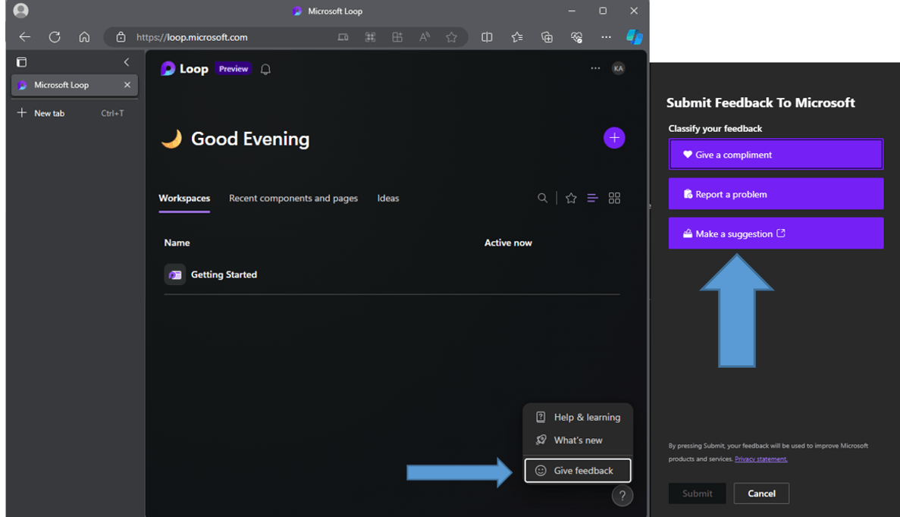
Task: Click the browser profile avatar
Action: (20, 11)
